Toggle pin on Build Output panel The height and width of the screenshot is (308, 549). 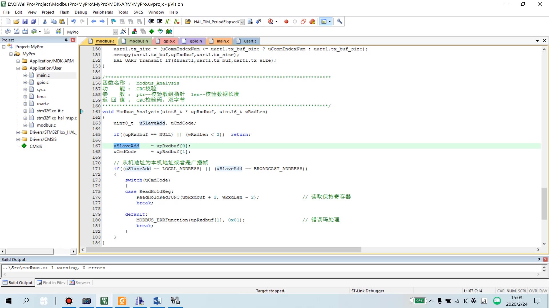pos(539,260)
